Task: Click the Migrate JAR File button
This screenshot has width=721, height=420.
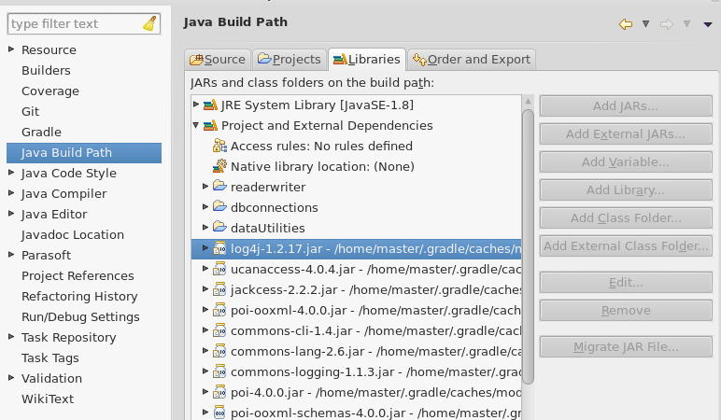Action: pyautogui.click(x=626, y=347)
